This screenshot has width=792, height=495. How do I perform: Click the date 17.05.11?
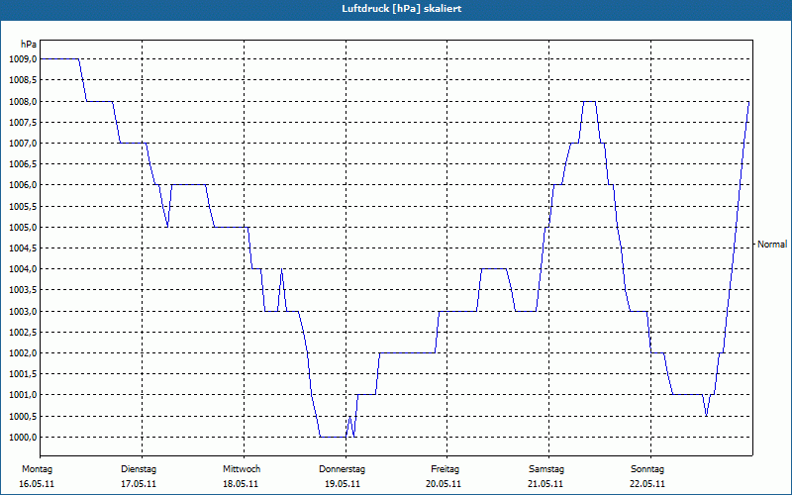(139, 484)
